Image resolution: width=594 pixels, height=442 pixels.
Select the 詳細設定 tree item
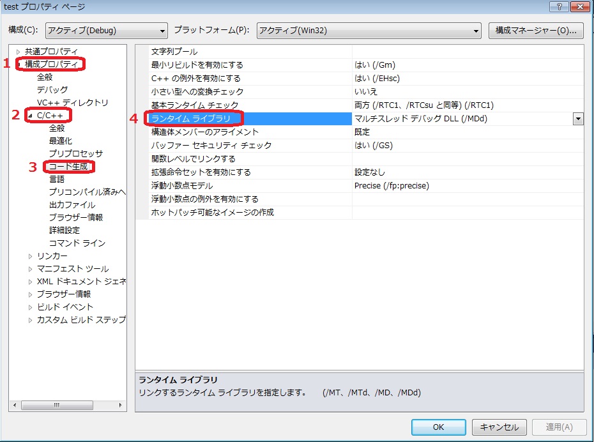click(65, 231)
